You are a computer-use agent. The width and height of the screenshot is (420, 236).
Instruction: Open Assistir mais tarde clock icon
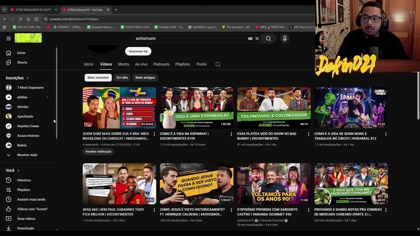(9, 199)
